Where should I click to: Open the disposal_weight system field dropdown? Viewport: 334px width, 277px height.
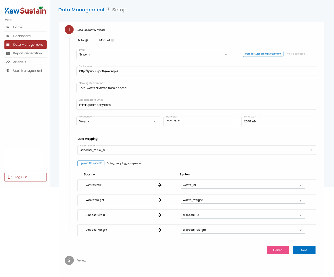[243, 230]
